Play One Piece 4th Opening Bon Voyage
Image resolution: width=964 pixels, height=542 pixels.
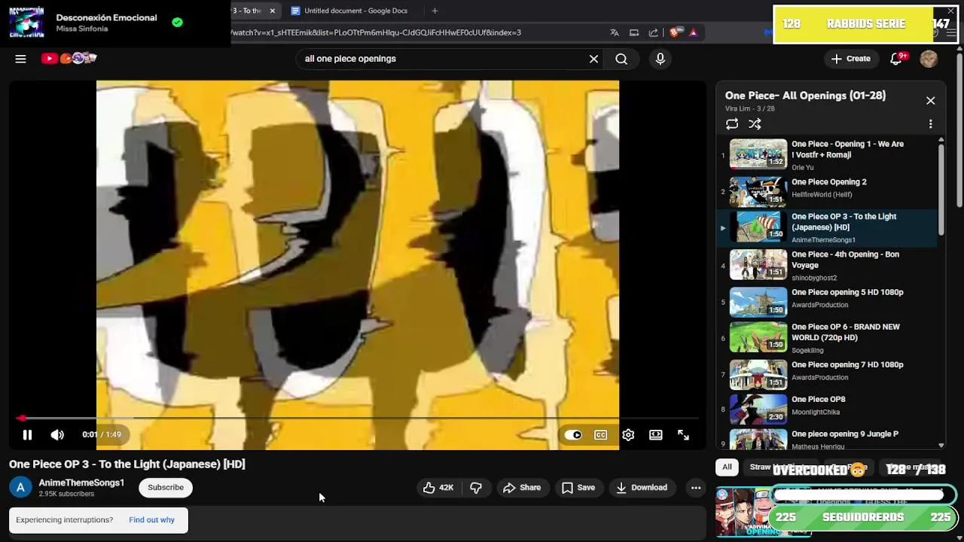[828, 266]
